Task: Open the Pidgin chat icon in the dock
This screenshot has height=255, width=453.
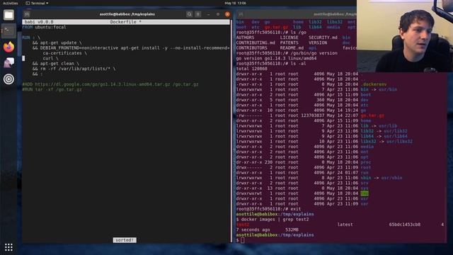Action: 8,63
